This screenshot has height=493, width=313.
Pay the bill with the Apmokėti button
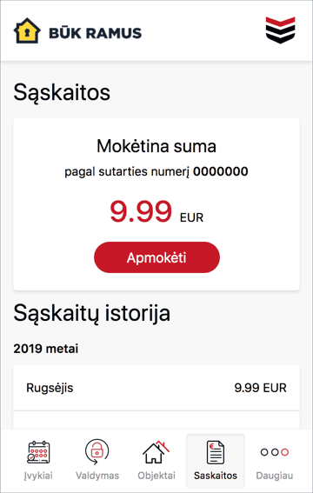click(x=156, y=257)
